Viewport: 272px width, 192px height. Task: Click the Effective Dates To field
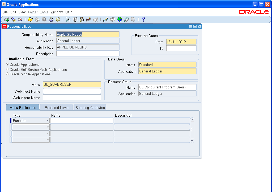(181, 48)
